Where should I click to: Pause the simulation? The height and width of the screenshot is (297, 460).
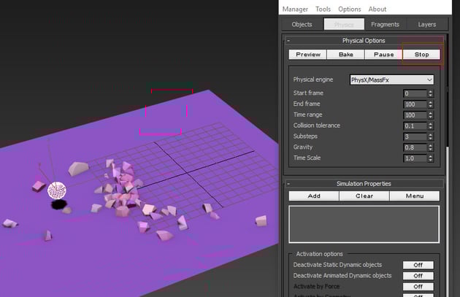coord(384,54)
